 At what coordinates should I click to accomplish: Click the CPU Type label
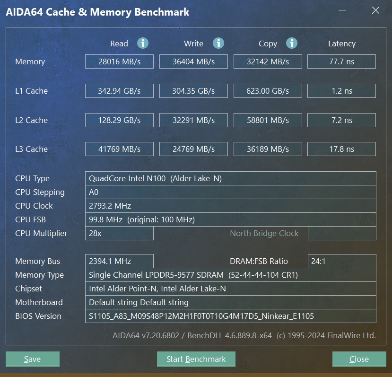coord(33,179)
